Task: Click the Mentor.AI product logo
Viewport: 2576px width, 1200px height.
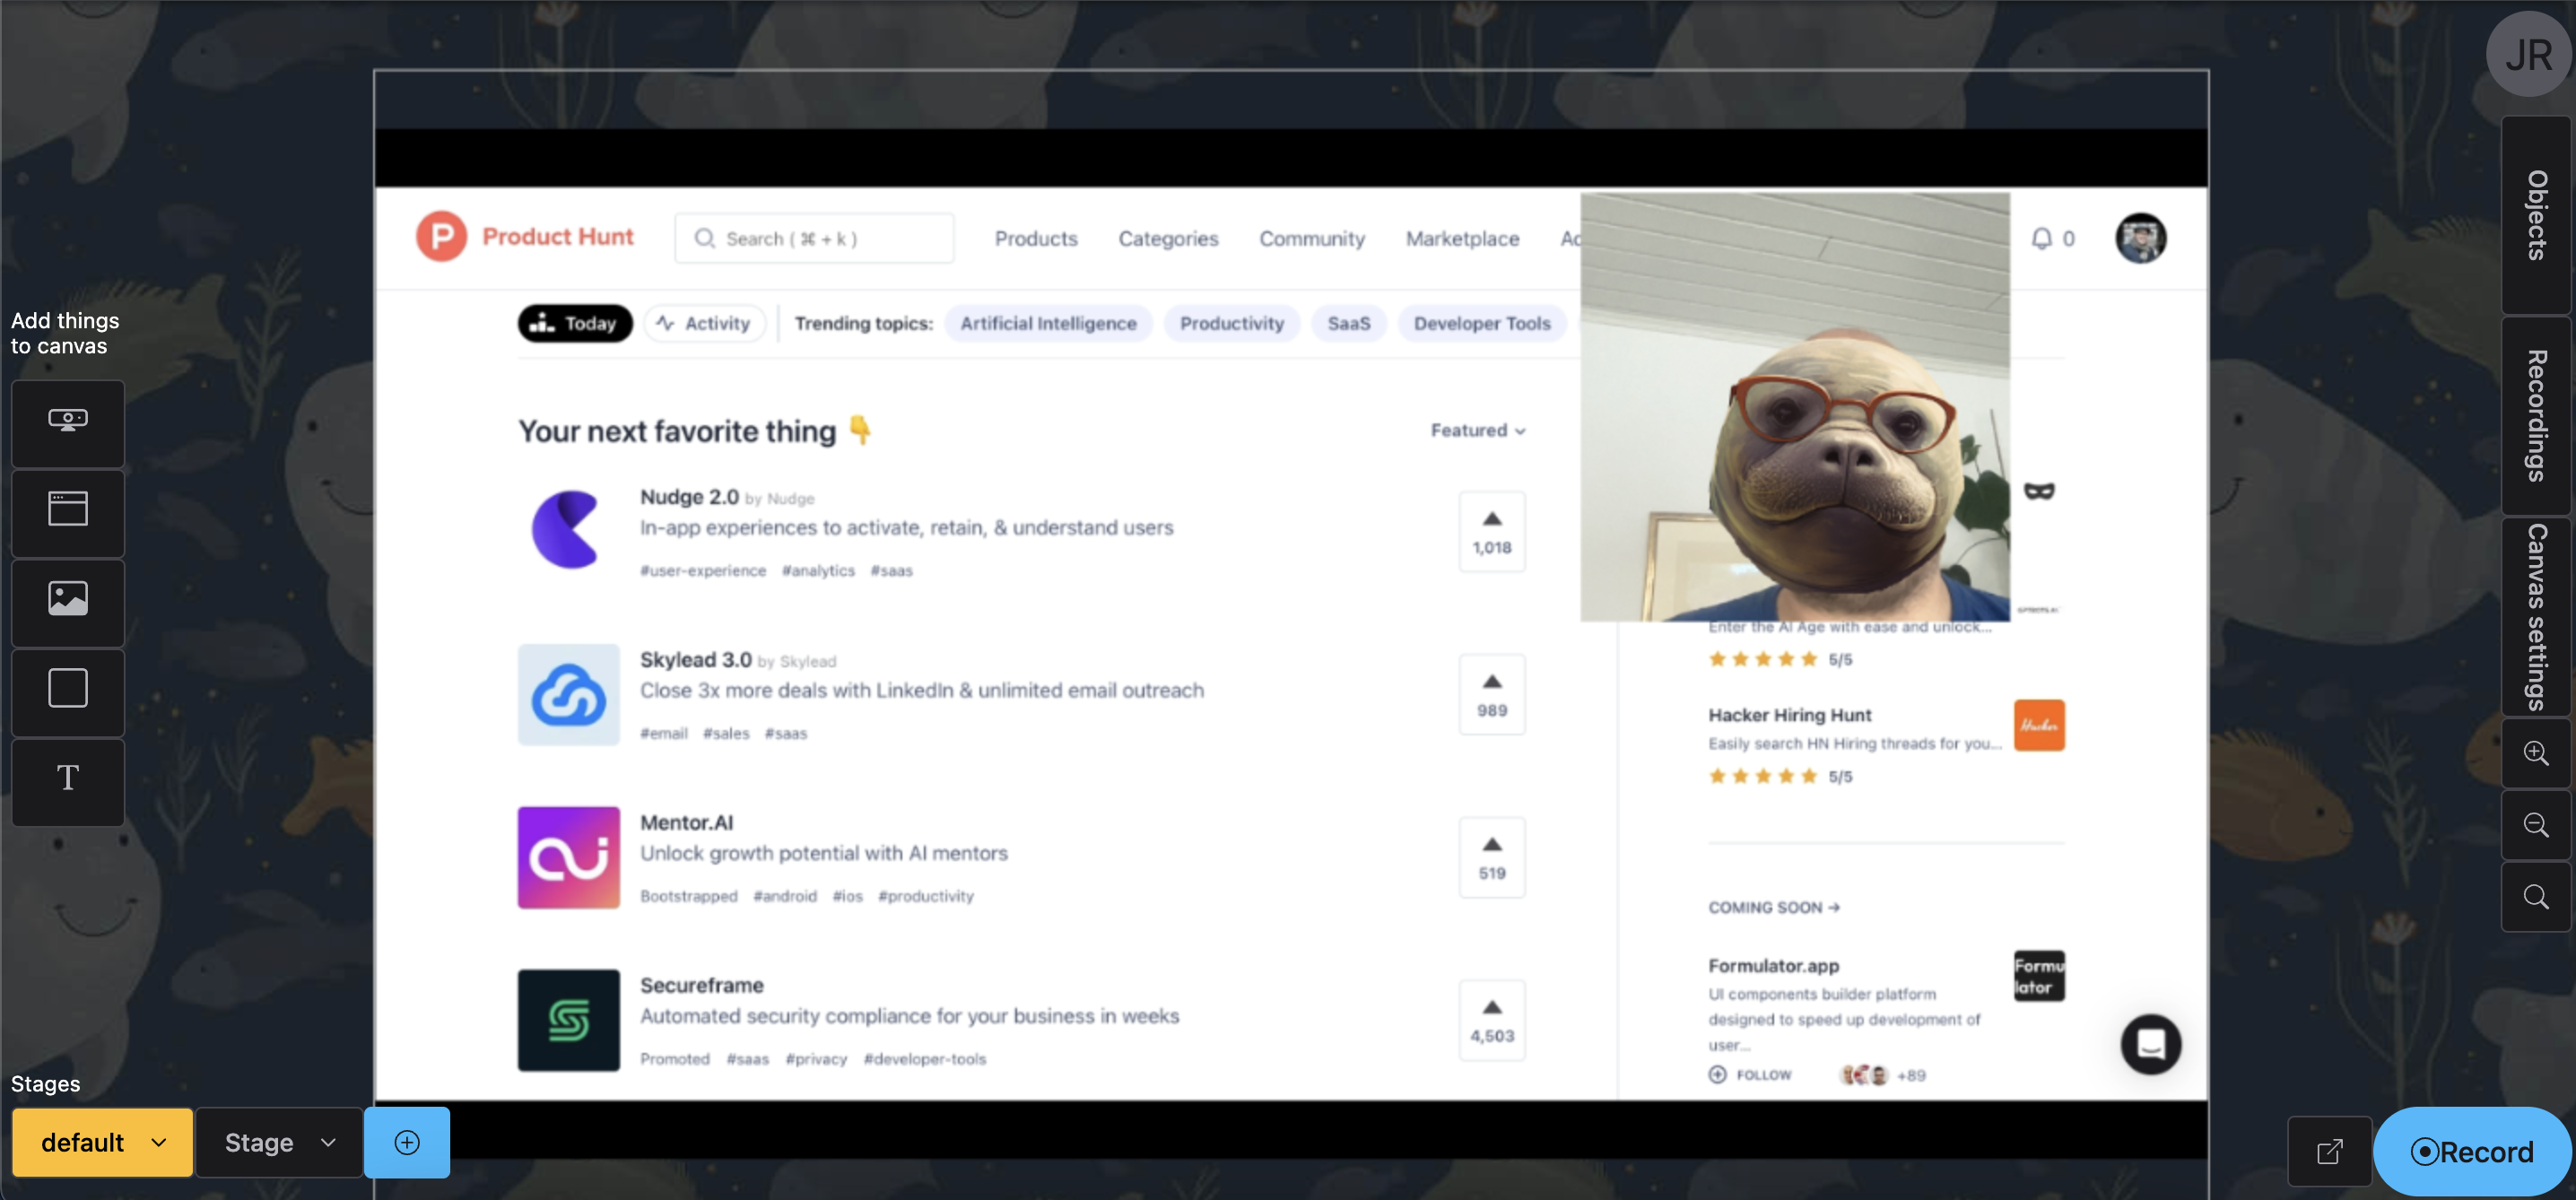Action: tap(568, 857)
